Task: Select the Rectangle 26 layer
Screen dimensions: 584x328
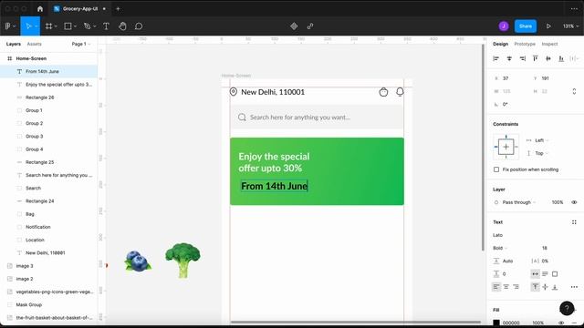Action: coord(48,97)
